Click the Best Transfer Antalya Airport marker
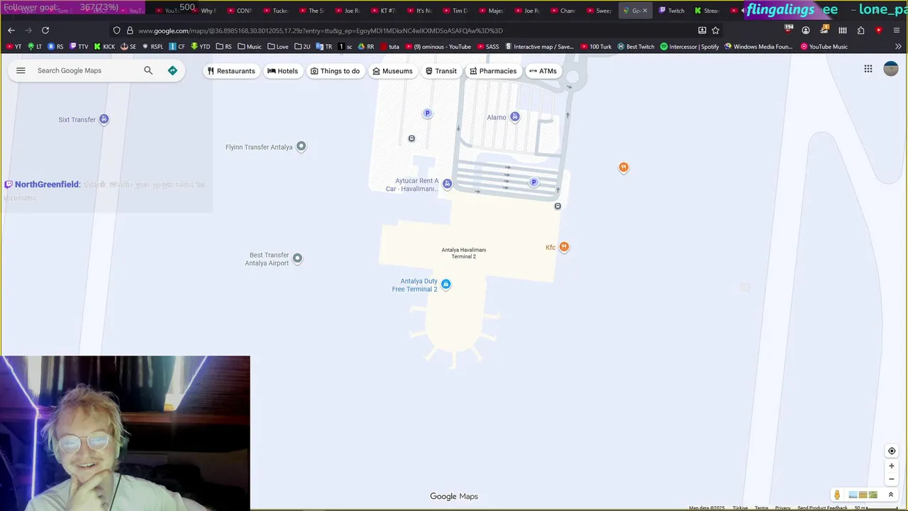 [x=297, y=258]
